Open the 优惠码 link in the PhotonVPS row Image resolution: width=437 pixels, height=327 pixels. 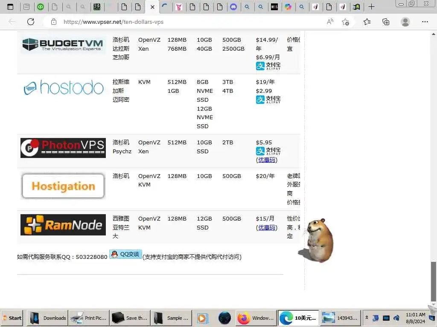[x=267, y=160]
